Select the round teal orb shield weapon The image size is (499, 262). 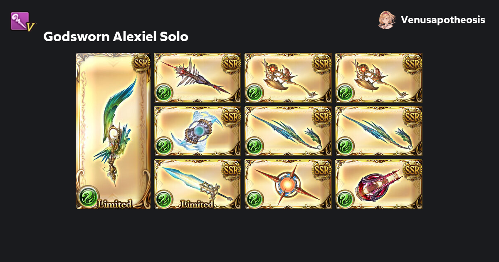coord(198,131)
